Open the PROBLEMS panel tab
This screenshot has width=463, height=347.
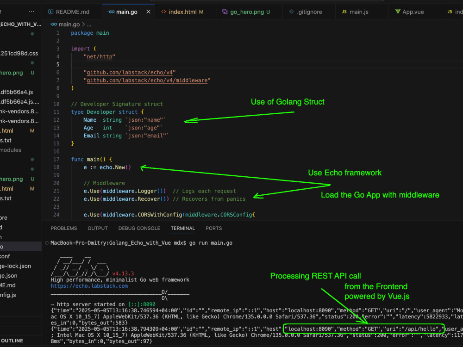pos(64,229)
